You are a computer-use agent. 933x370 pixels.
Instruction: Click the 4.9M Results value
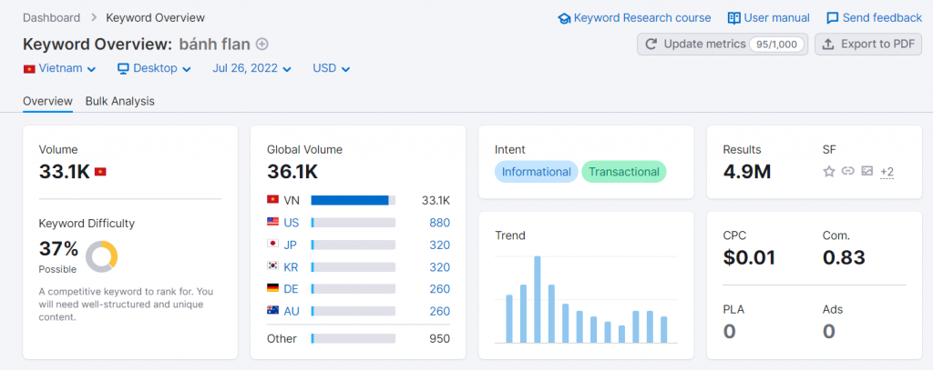(747, 172)
